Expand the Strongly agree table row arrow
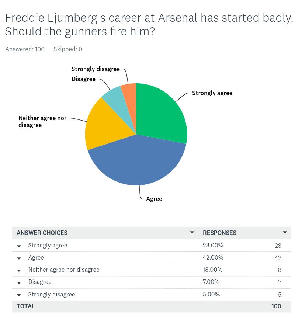This screenshot has height=316, width=295. pos(19,246)
